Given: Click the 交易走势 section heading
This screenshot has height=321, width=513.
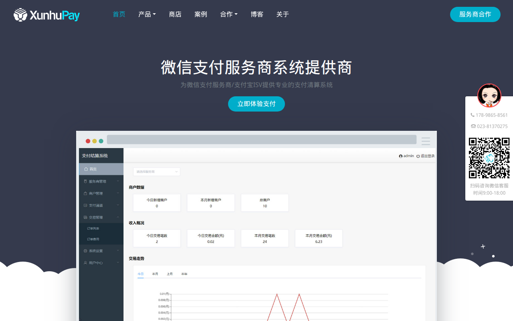Looking at the screenshot, I should (137, 259).
